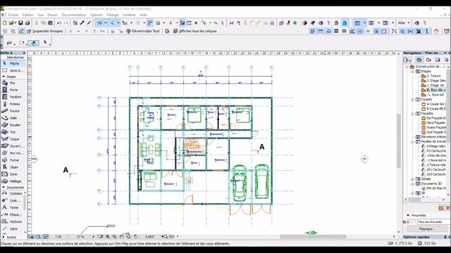
Task: Expand the Autres toolbox section
Action: pyautogui.click(x=4, y=238)
